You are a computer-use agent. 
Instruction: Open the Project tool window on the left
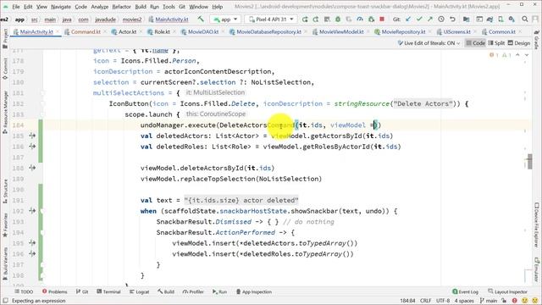[x=5, y=38]
